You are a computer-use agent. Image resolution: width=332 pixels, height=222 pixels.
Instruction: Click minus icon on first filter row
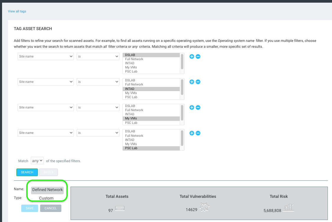coord(198,56)
